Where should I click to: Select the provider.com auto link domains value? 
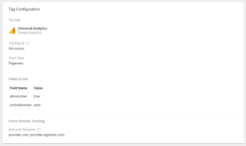37,135
